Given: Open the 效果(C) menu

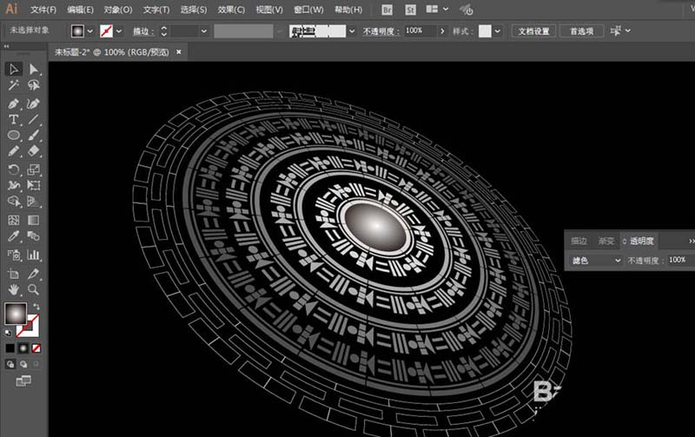Looking at the screenshot, I should tap(231, 10).
